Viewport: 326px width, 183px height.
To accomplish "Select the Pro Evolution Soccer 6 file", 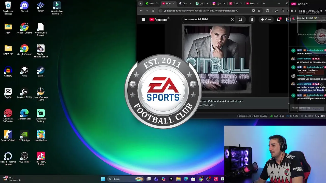I will point(40,30).
